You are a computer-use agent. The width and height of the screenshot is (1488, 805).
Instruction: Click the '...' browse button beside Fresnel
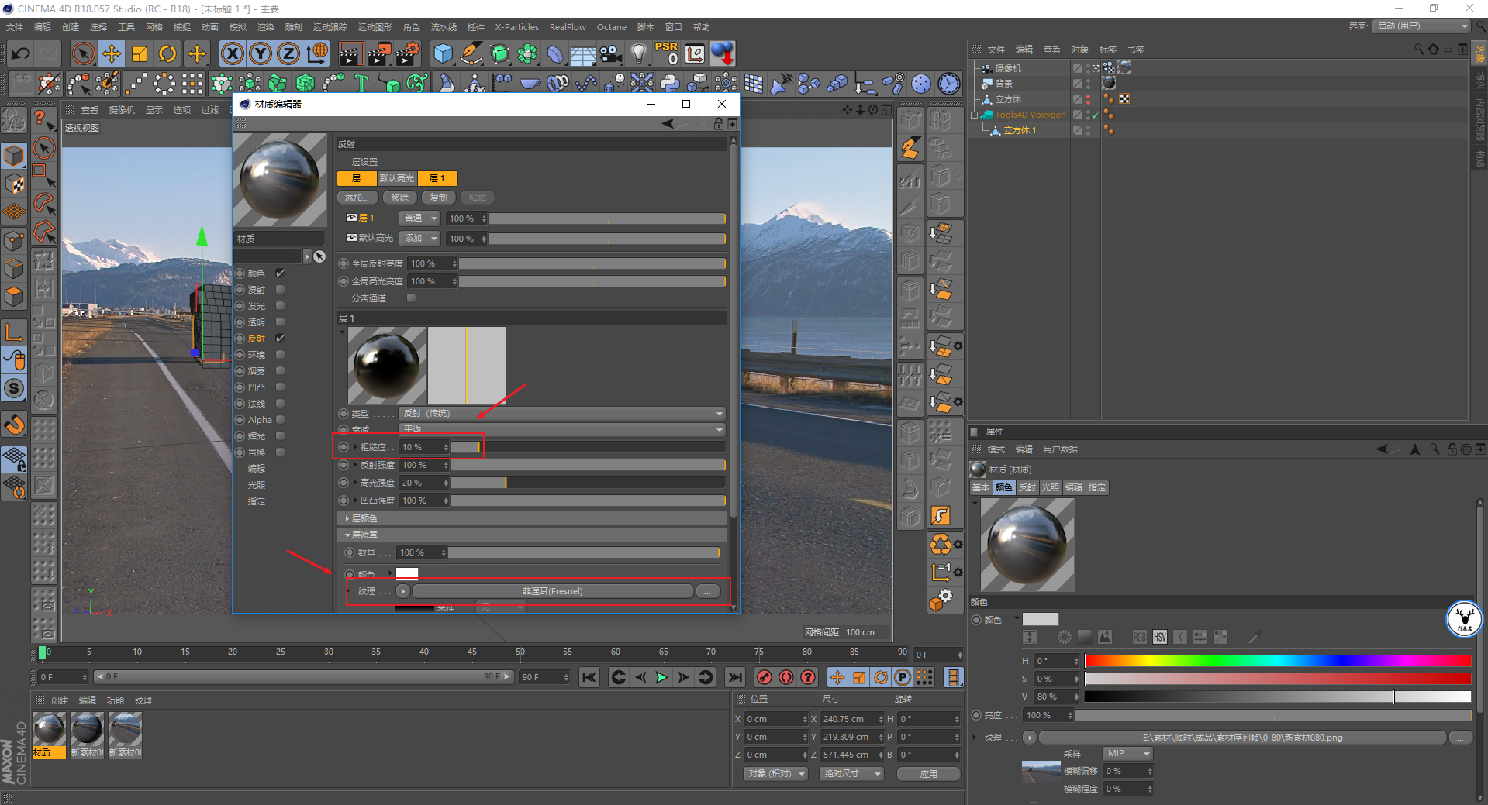coord(707,591)
